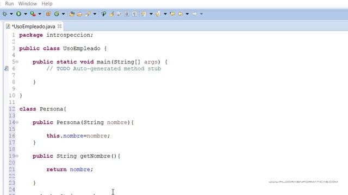Click the New Java Package icon

click(x=48, y=14)
